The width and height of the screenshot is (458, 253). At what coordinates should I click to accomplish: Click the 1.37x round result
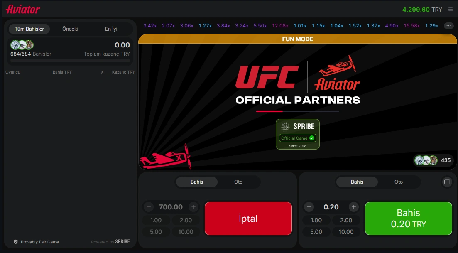374,26
